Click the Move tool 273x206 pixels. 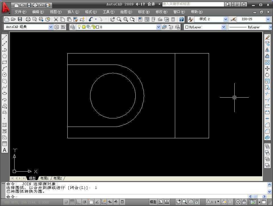coord(267,69)
